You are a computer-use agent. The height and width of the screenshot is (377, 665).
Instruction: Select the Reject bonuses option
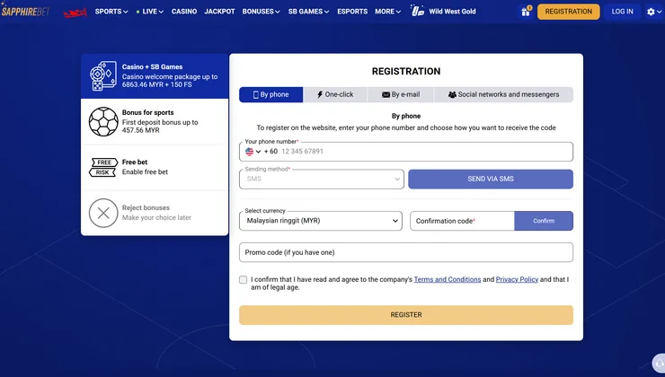click(x=155, y=213)
